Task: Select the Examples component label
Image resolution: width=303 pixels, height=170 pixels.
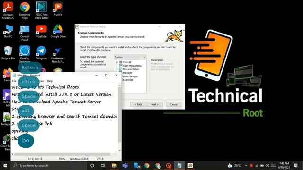Action: point(128,80)
